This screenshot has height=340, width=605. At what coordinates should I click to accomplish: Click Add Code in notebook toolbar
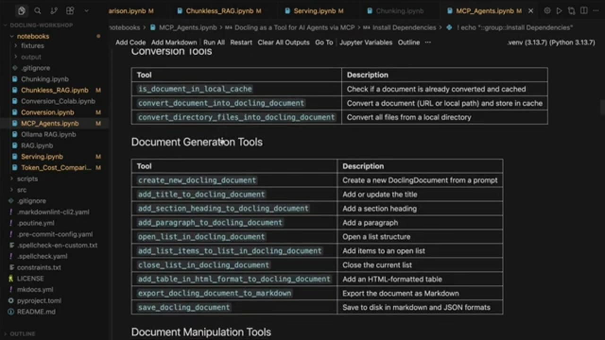[130, 42]
